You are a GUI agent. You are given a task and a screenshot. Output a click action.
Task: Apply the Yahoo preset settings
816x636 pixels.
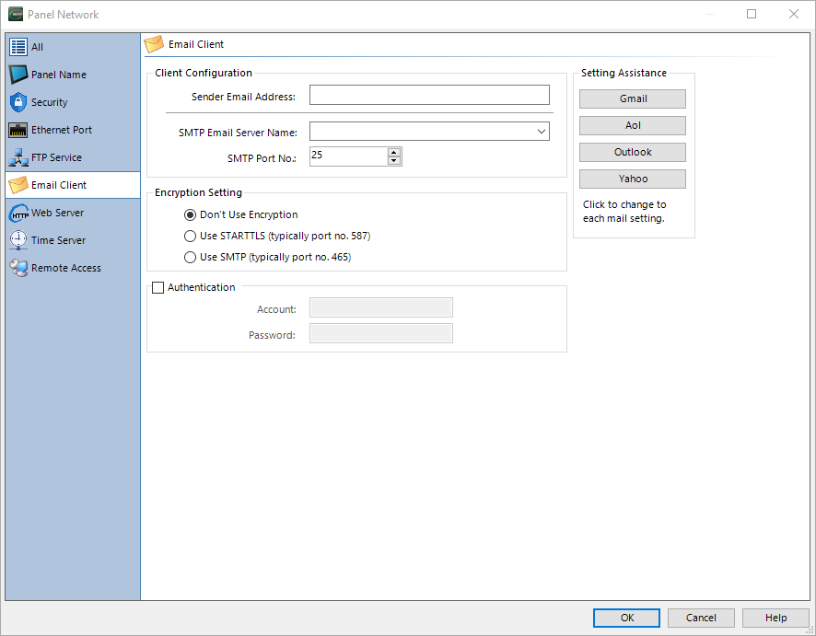633,179
